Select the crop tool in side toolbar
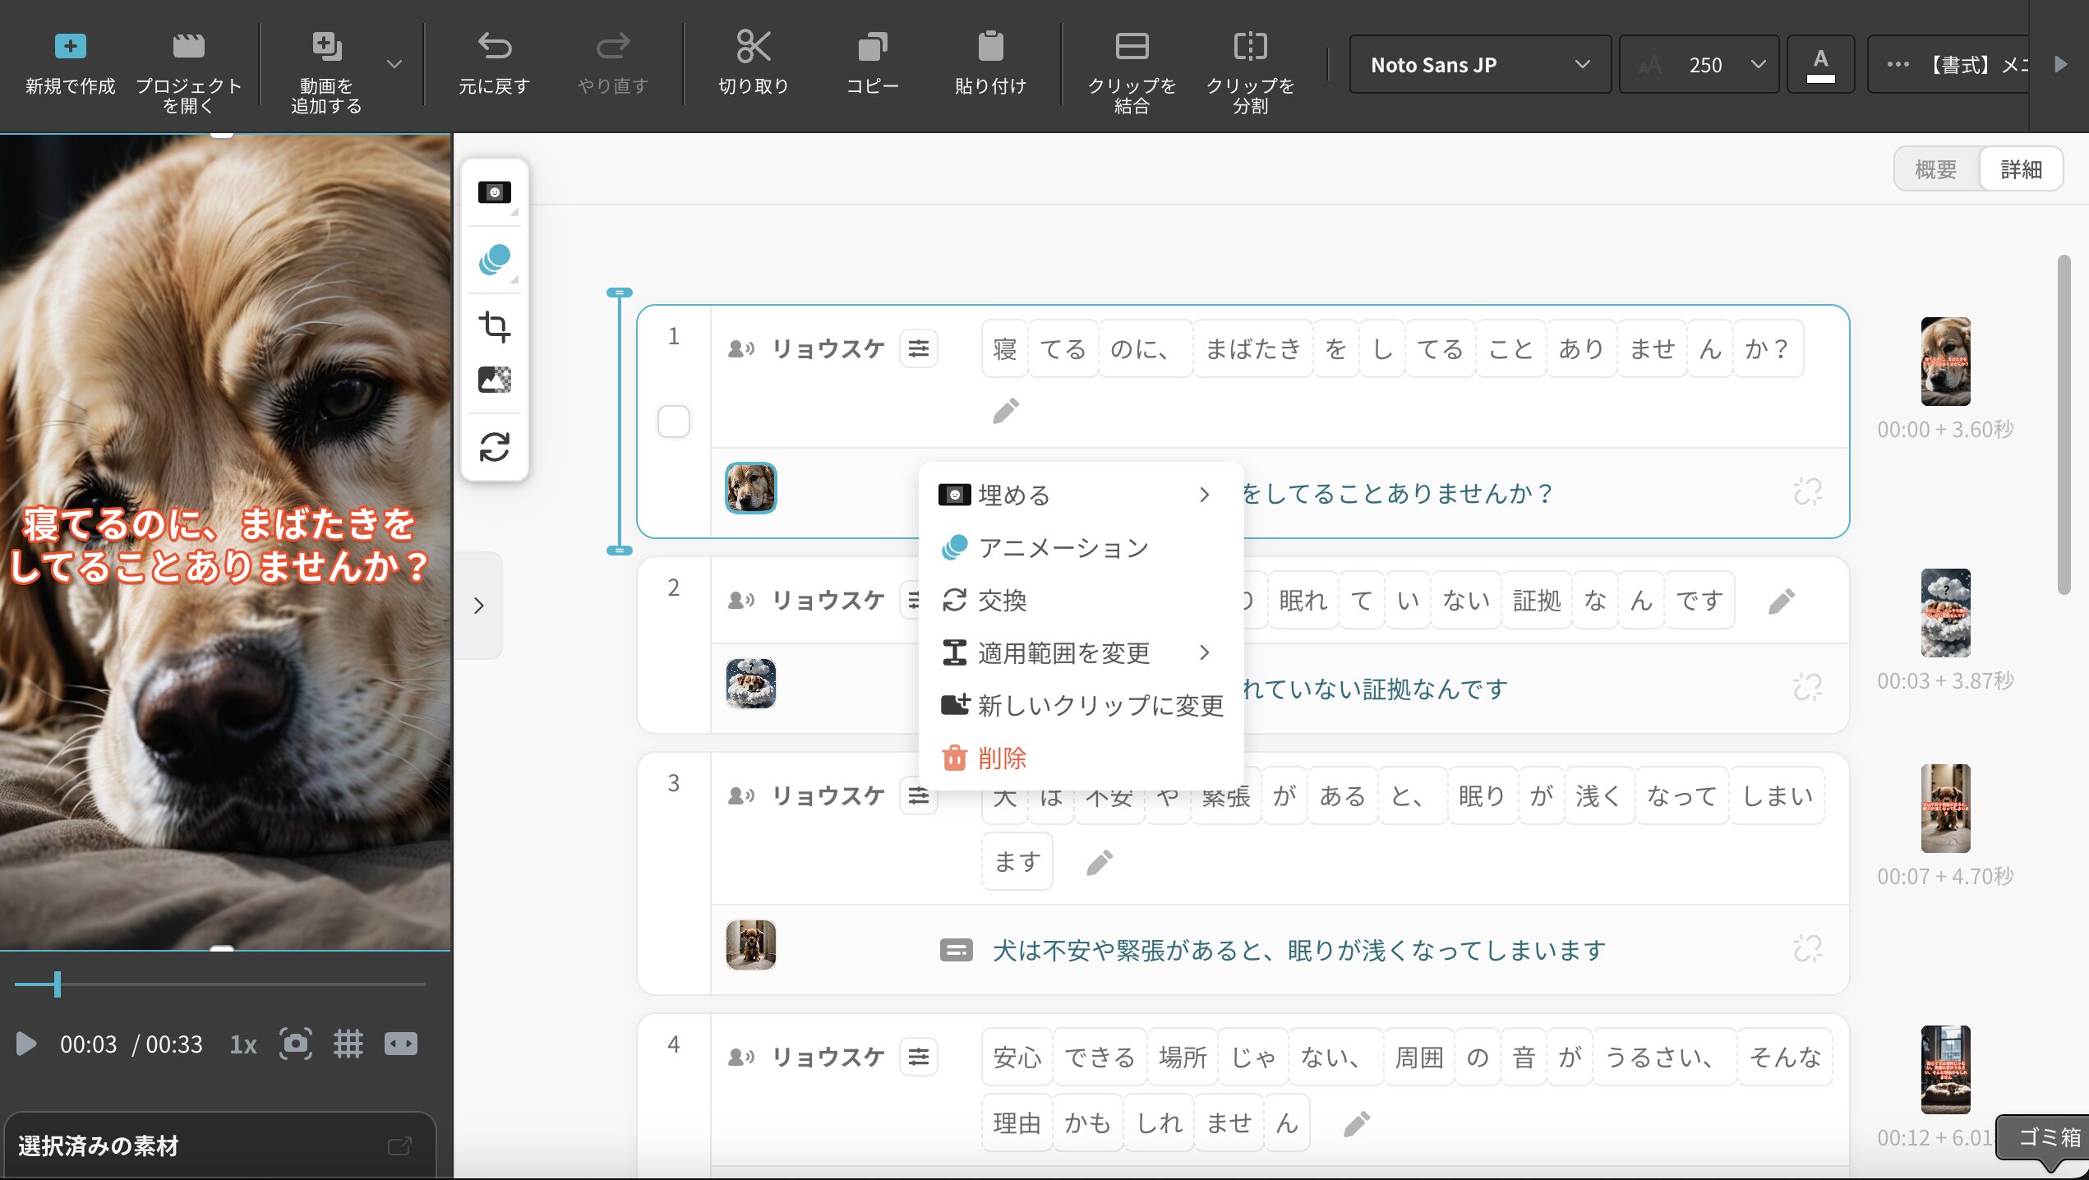 tap(494, 326)
